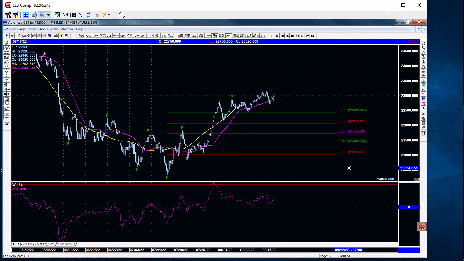Click the quote marks icon
Viewport: 464px width, 261px height.
[x=12, y=36]
